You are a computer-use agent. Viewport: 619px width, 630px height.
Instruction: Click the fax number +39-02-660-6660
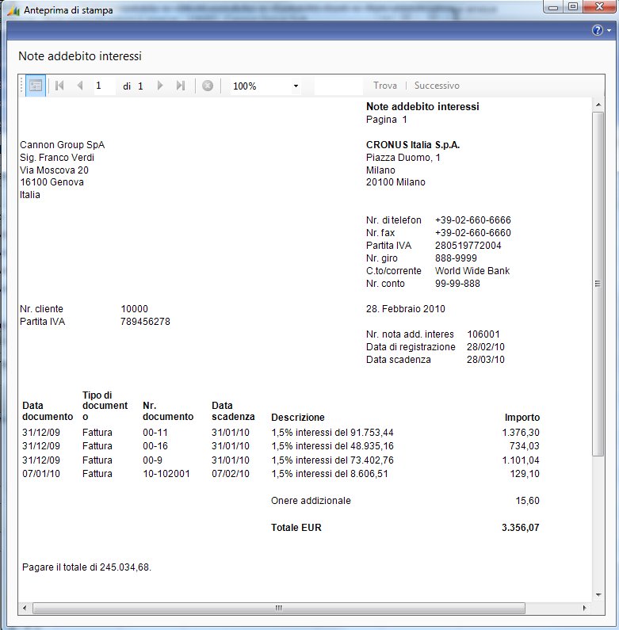click(x=472, y=233)
